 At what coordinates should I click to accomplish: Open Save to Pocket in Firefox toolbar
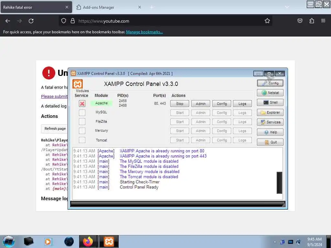point(300,21)
